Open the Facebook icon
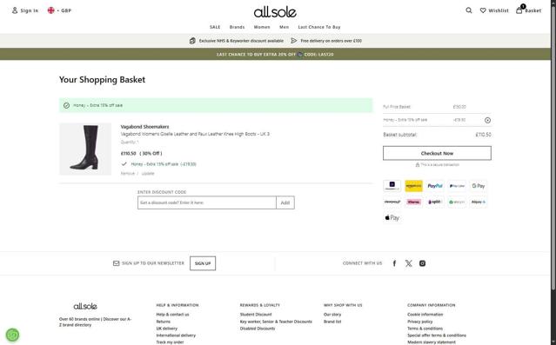Image resolution: width=556 pixels, height=345 pixels. coord(394,263)
